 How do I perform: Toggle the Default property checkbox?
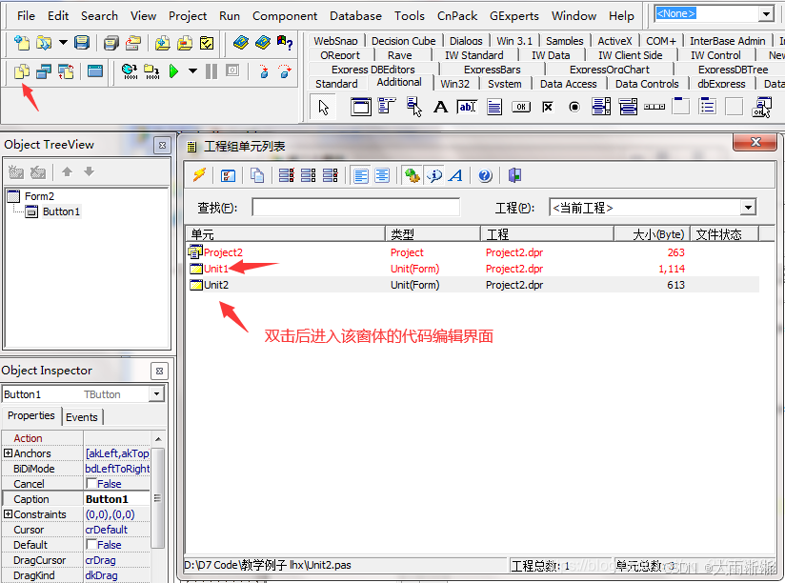point(91,544)
